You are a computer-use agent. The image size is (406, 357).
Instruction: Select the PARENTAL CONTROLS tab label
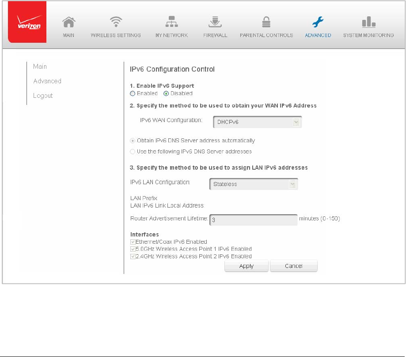click(x=266, y=35)
